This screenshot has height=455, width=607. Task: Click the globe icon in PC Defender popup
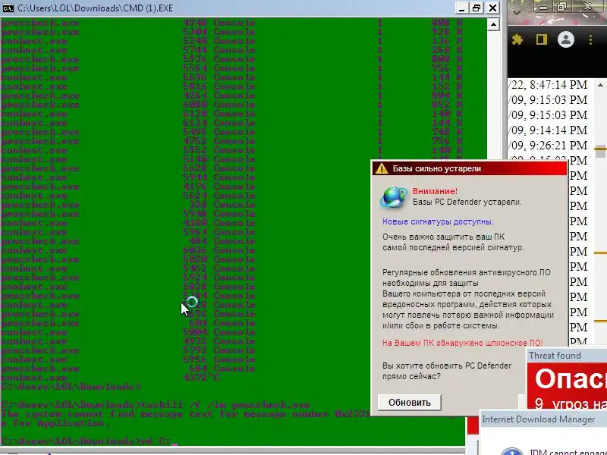(x=394, y=197)
